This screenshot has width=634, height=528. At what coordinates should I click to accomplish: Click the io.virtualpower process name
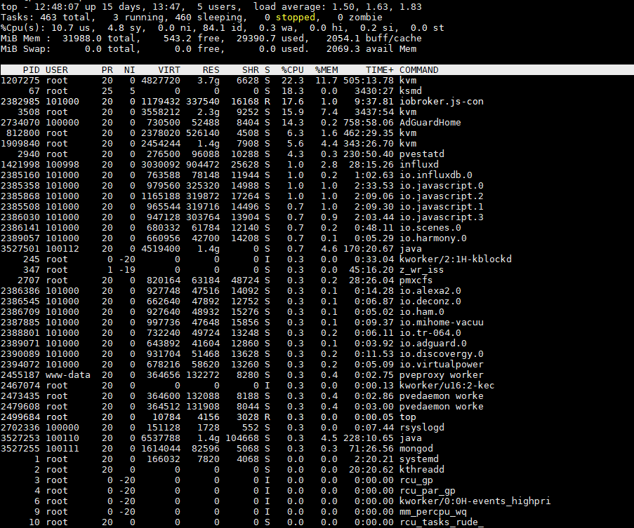point(441,364)
